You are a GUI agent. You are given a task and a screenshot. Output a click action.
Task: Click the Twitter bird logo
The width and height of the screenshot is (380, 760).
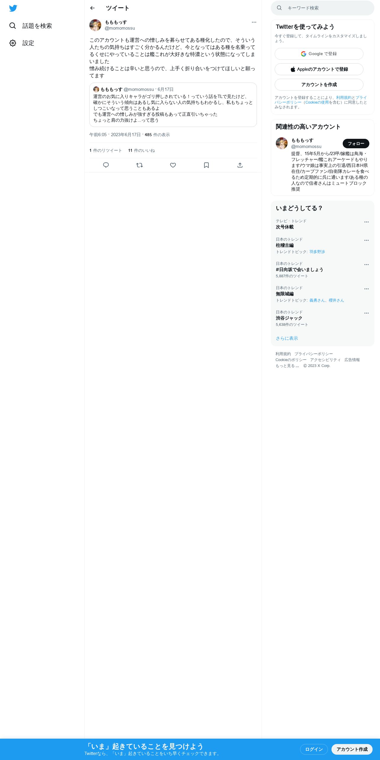[x=13, y=8]
